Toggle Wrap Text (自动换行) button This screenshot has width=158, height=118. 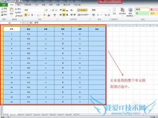point(82,10)
